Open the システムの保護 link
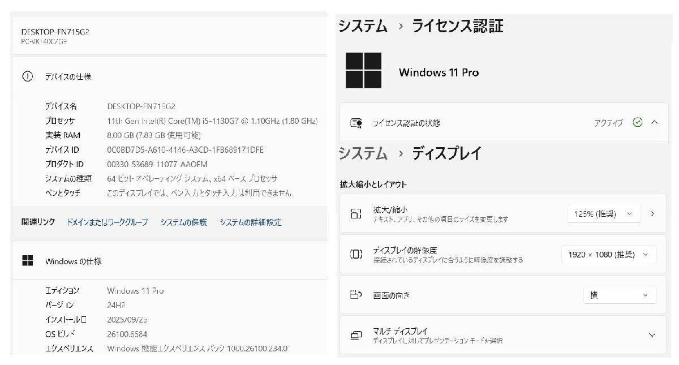The width and height of the screenshot is (679, 365). coord(183,222)
